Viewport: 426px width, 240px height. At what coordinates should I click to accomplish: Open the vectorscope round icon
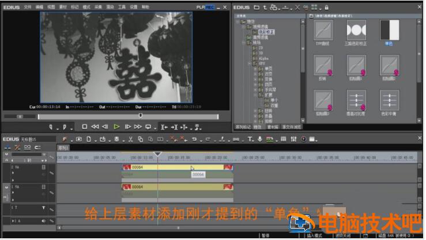303,139
